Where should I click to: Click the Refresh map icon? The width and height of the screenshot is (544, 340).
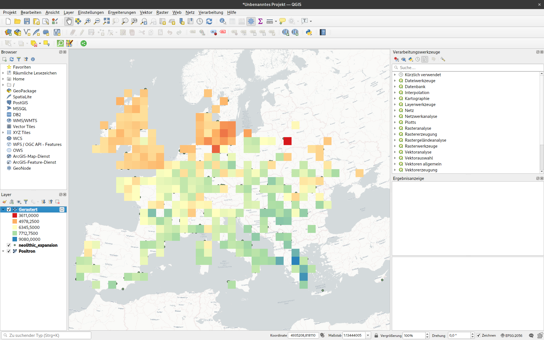(x=209, y=21)
